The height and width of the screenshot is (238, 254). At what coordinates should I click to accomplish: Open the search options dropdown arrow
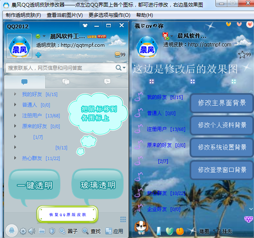124,68
